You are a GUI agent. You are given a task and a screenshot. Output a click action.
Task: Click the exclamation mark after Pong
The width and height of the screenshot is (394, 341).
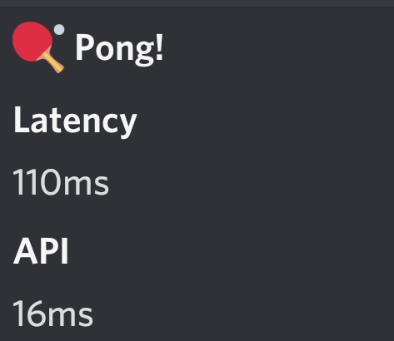tap(159, 47)
